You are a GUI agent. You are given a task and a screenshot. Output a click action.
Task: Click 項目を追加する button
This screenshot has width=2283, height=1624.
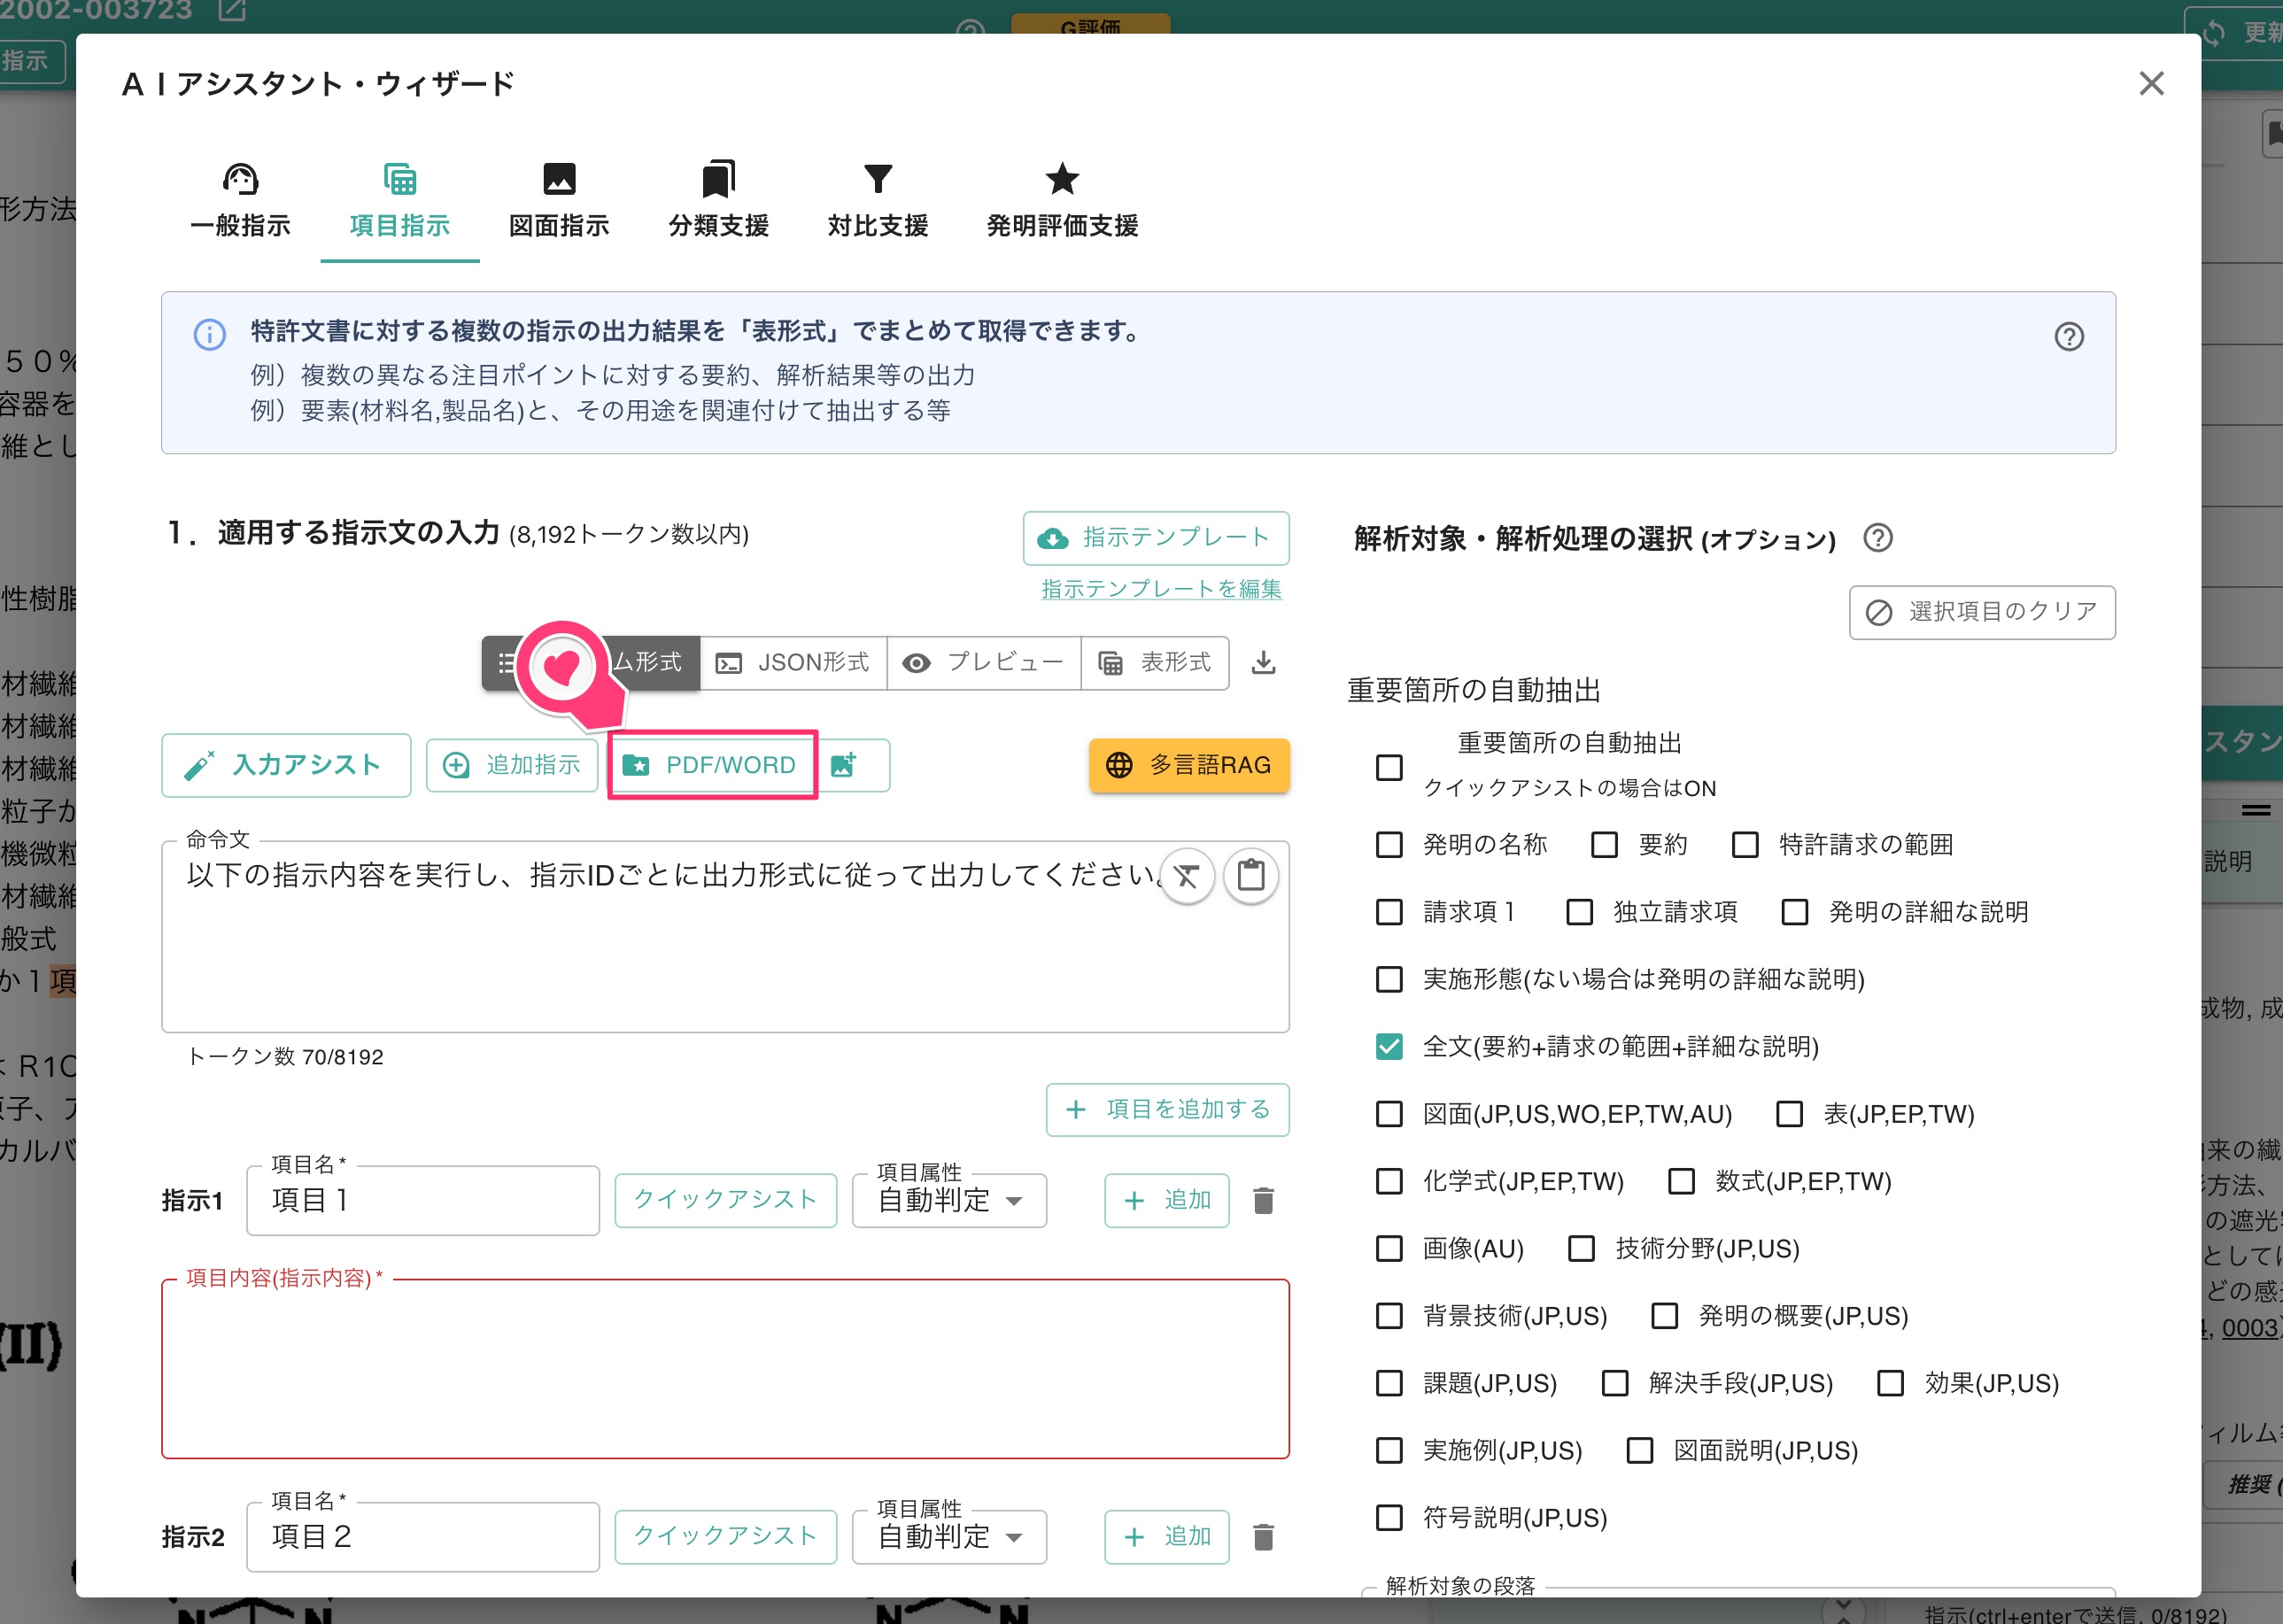1167,1109
